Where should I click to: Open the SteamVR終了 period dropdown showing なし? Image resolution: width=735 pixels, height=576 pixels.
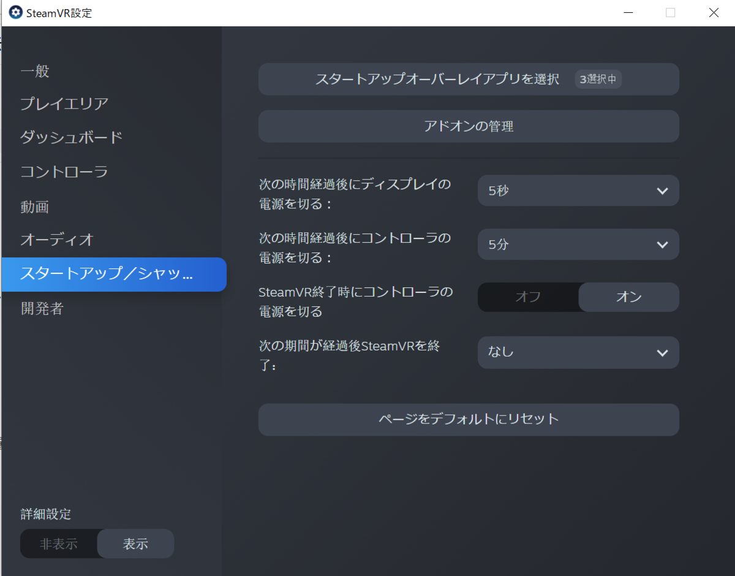pos(578,352)
